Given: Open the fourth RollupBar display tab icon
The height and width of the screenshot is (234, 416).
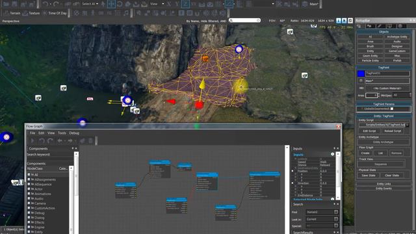Looking at the screenshot, I should coord(389,26).
